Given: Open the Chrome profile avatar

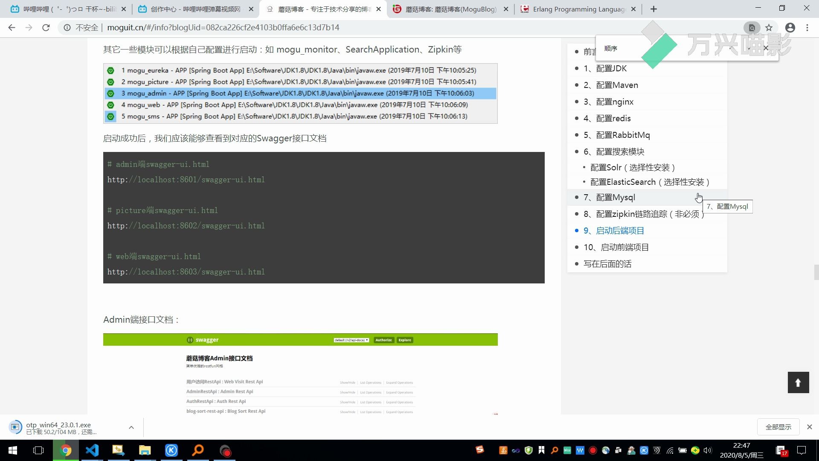Looking at the screenshot, I should pos(790,28).
